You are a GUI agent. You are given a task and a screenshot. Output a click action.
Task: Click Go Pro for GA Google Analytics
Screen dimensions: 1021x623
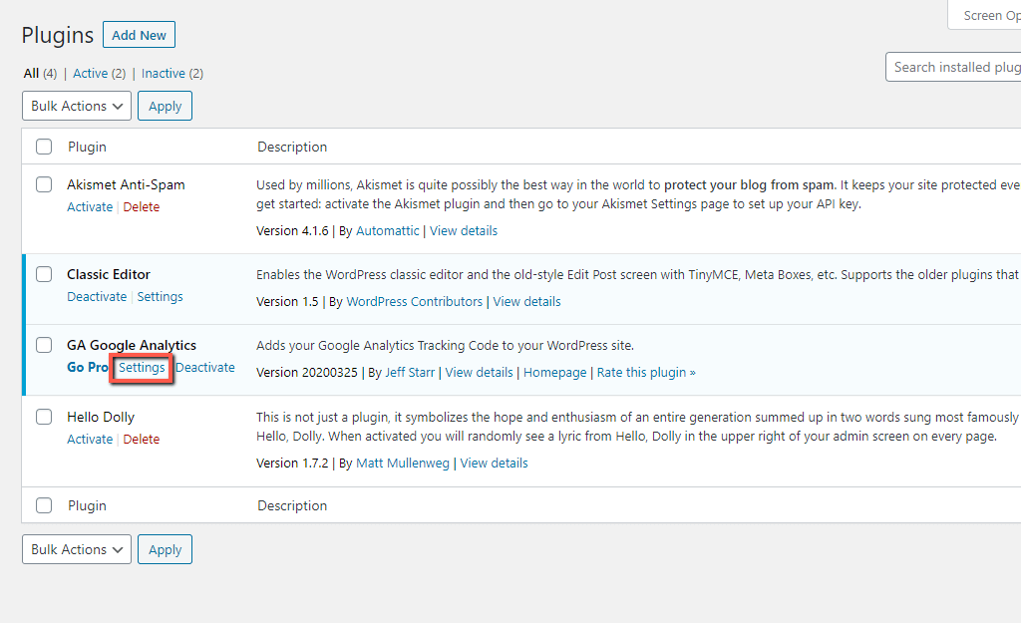[88, 367]
